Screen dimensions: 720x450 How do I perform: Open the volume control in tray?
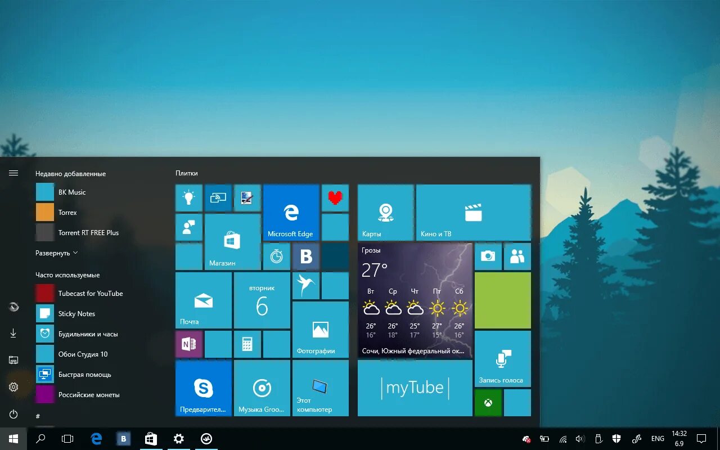pos(580,439)
